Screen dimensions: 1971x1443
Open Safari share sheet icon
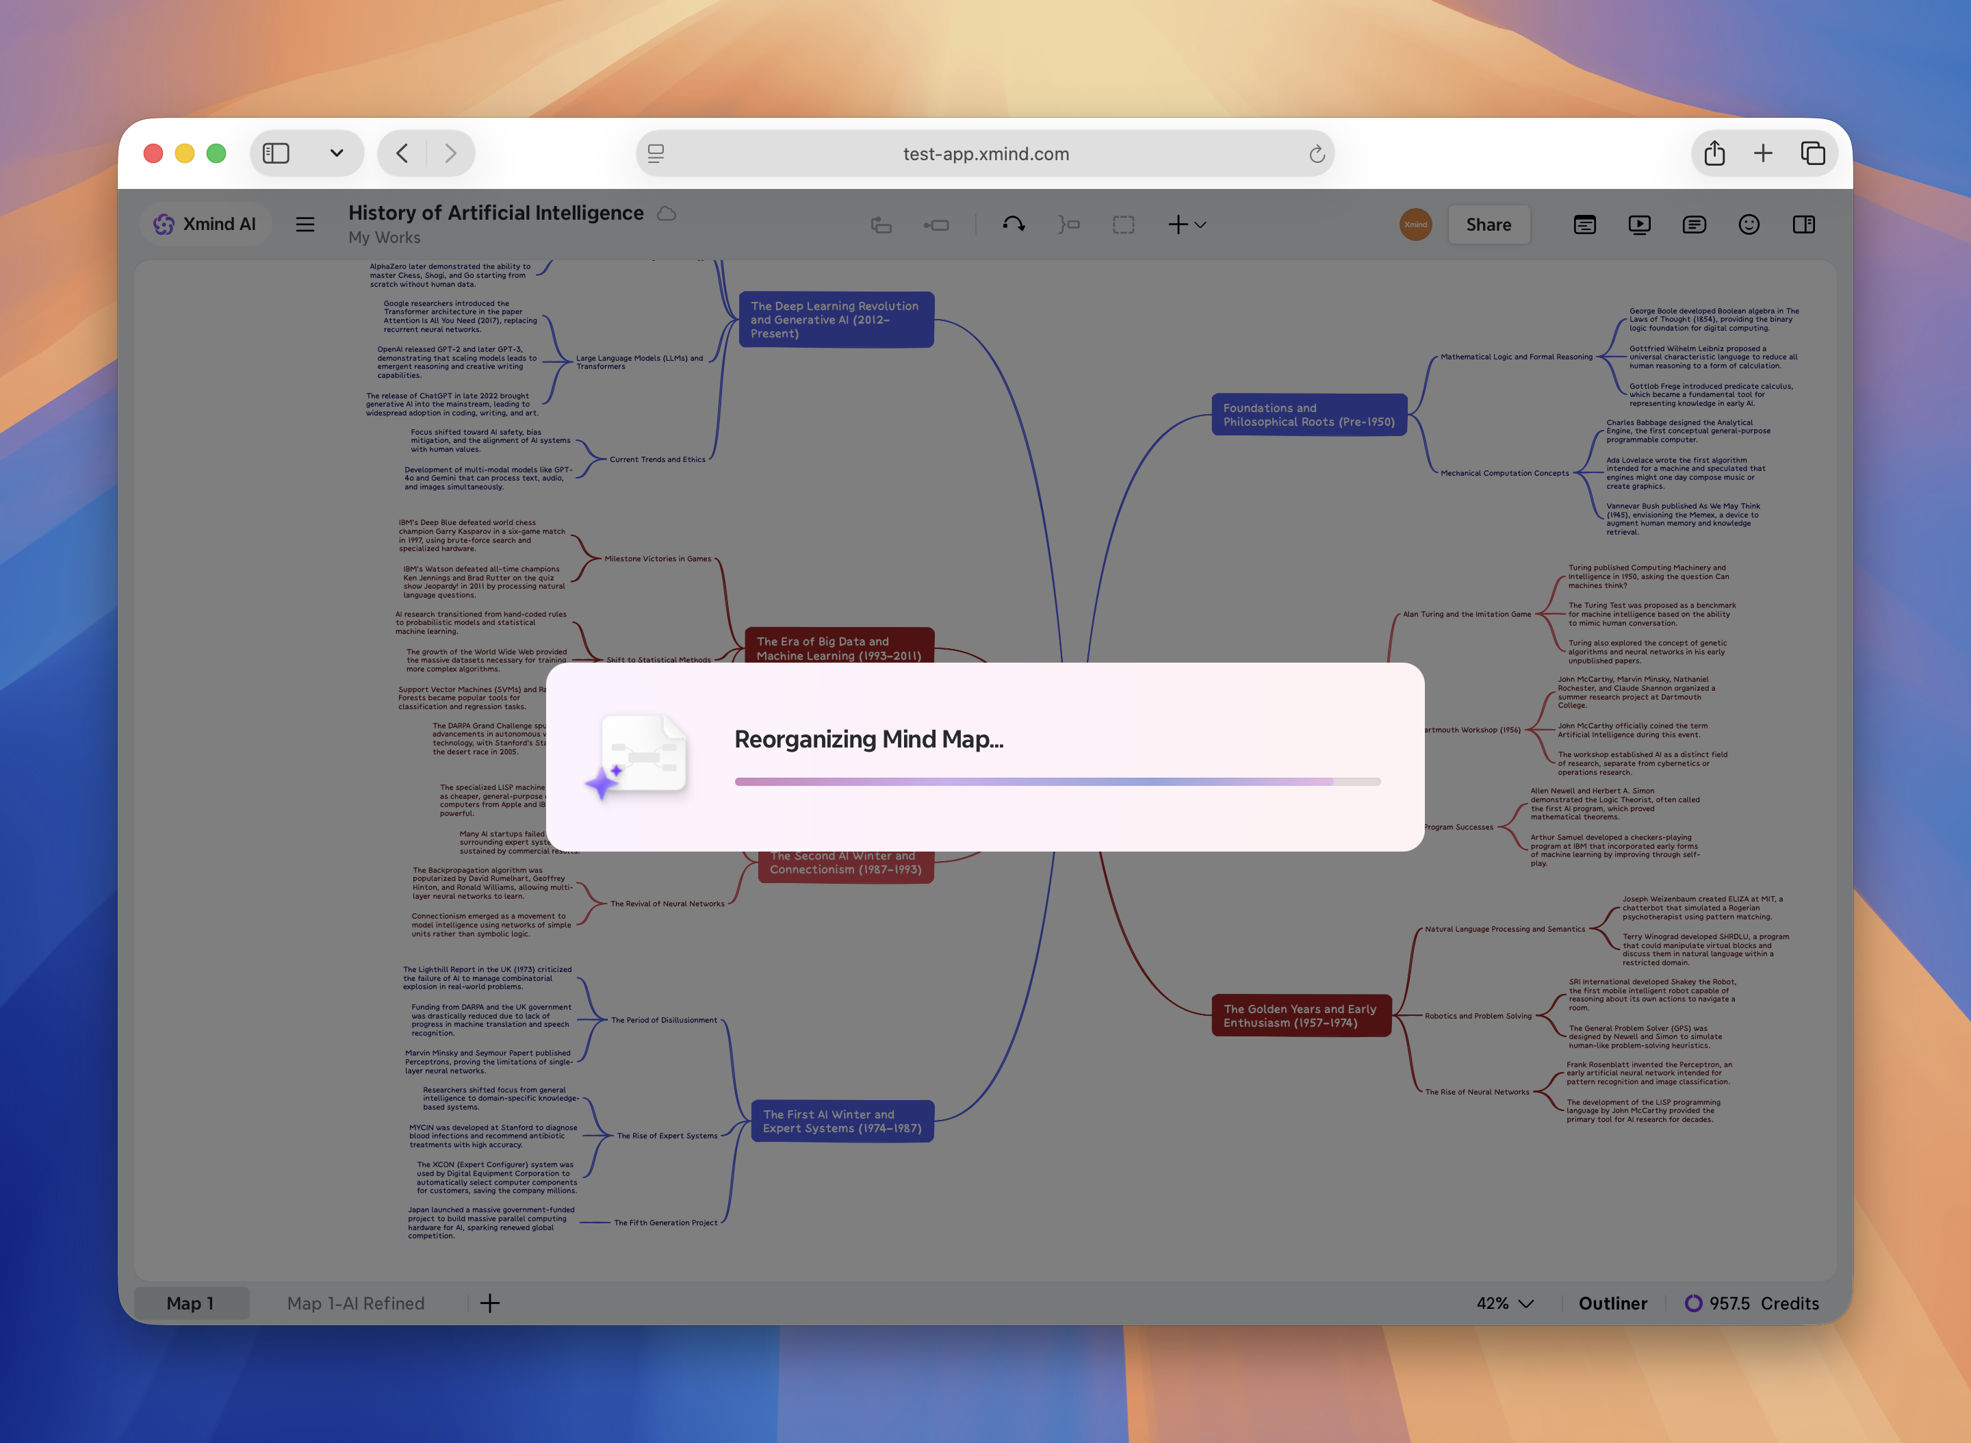click(1714, 154)
